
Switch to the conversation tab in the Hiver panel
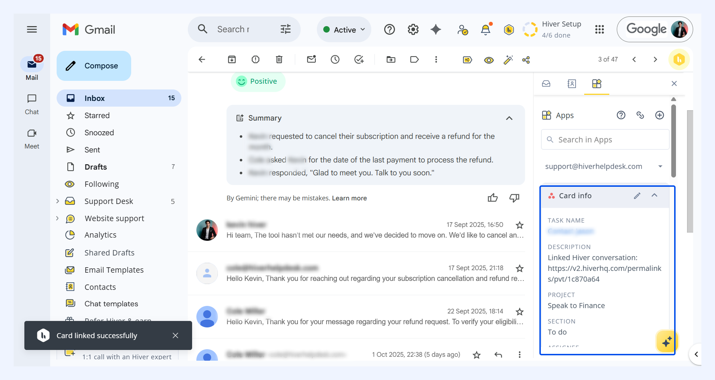[x=546, y=84]
